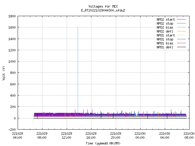195x146 pixels.
Task: Click the NPD2 start legend label
Action: click(166, 19)
